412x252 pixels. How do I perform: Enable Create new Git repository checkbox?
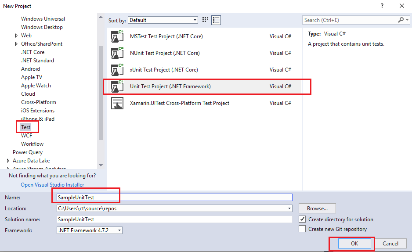(x=302, y=229)
